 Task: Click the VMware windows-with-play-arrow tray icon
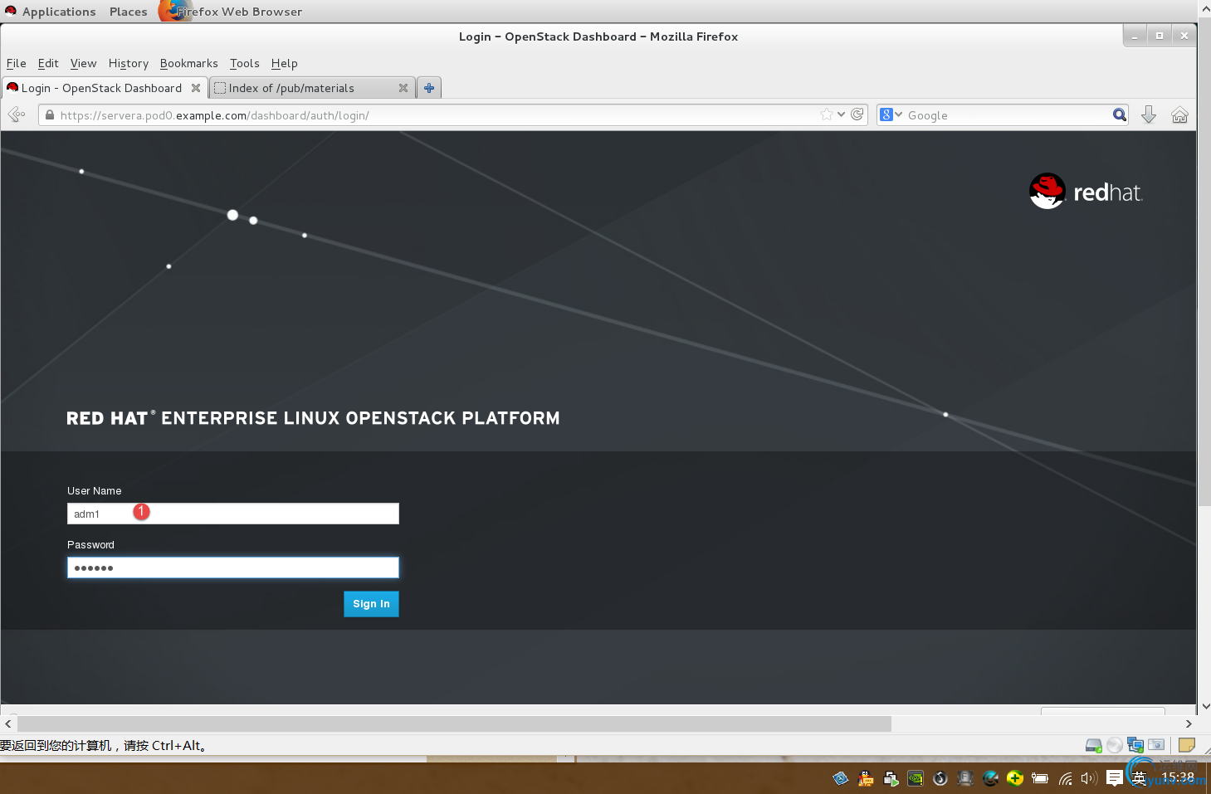tap(891, 778)
